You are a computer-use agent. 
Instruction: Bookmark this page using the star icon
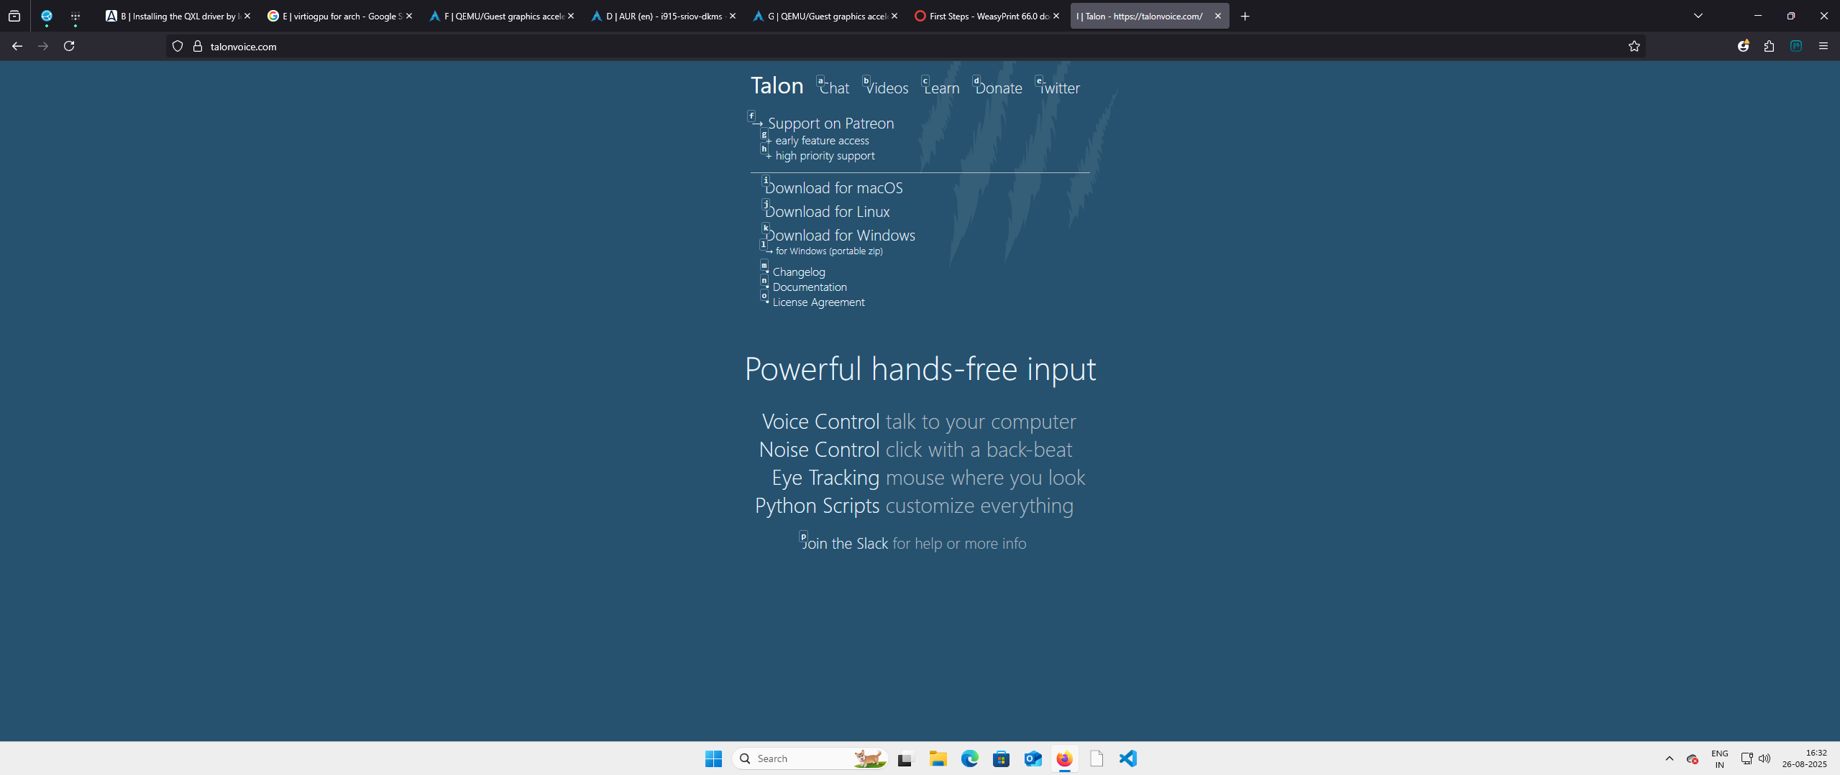click(x=1633, y=46)
